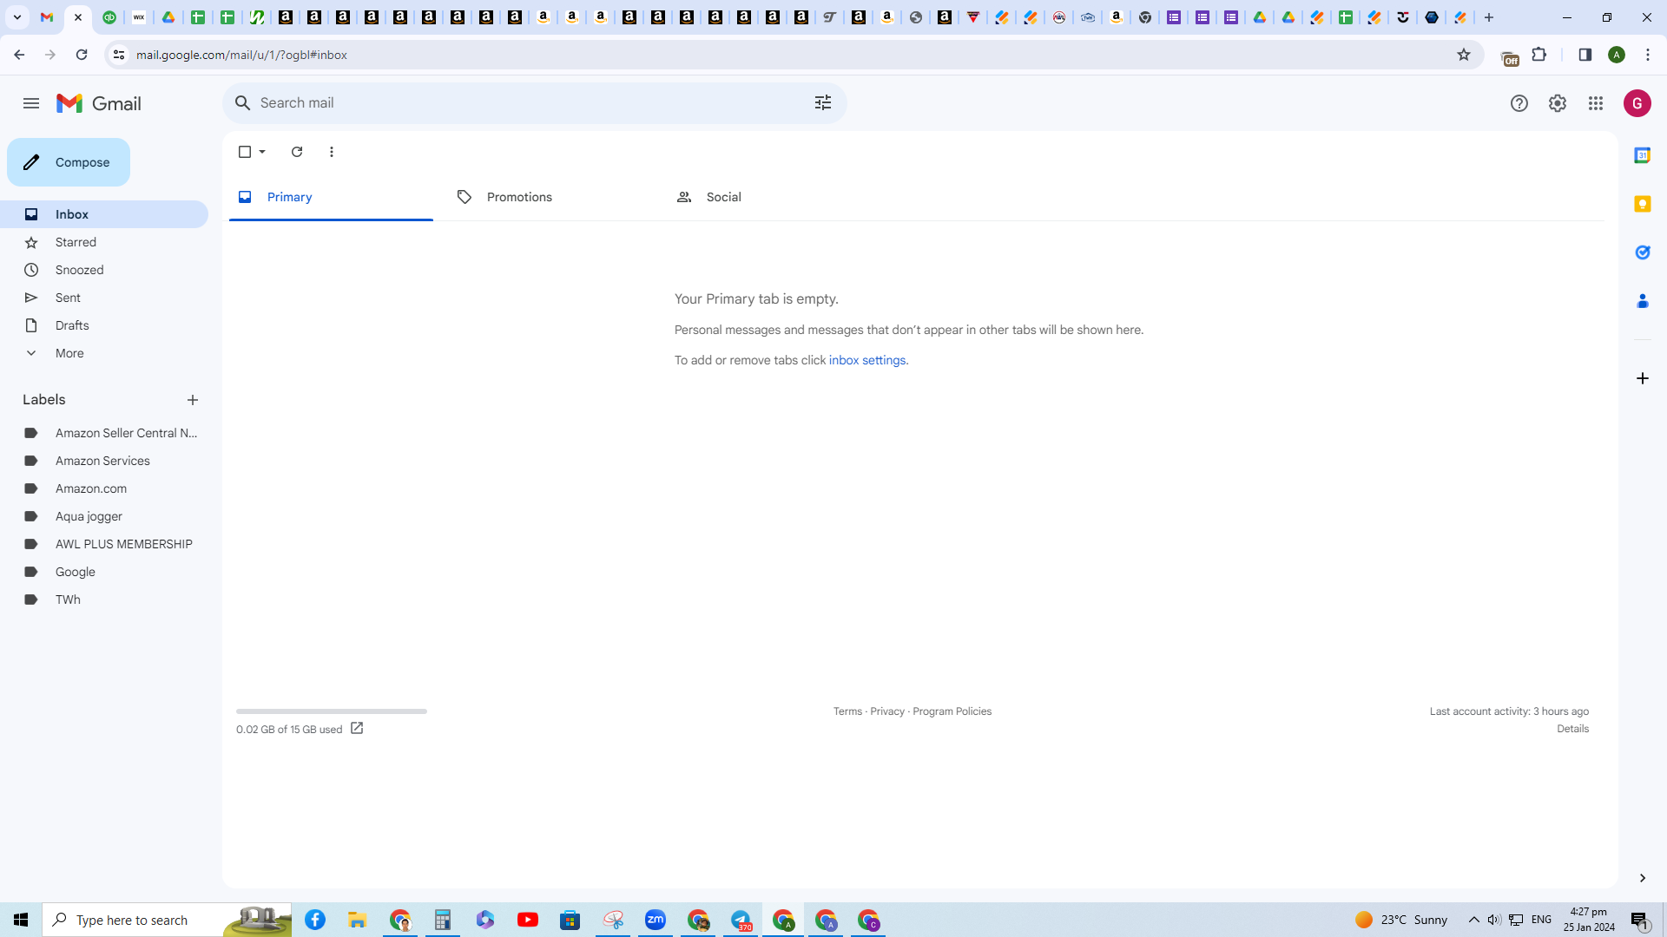
Task: Open the Terms link
Action: pyautogui.click(x=847, y=711)
